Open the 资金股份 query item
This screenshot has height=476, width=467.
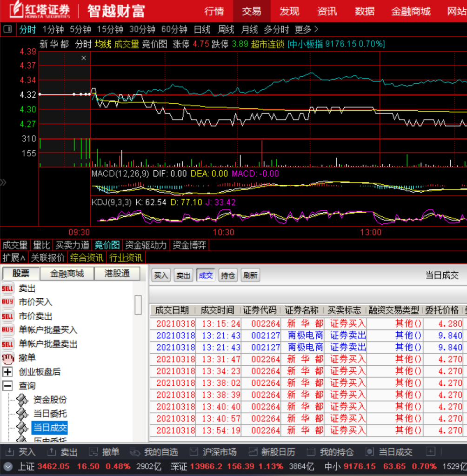click(50, 400)
